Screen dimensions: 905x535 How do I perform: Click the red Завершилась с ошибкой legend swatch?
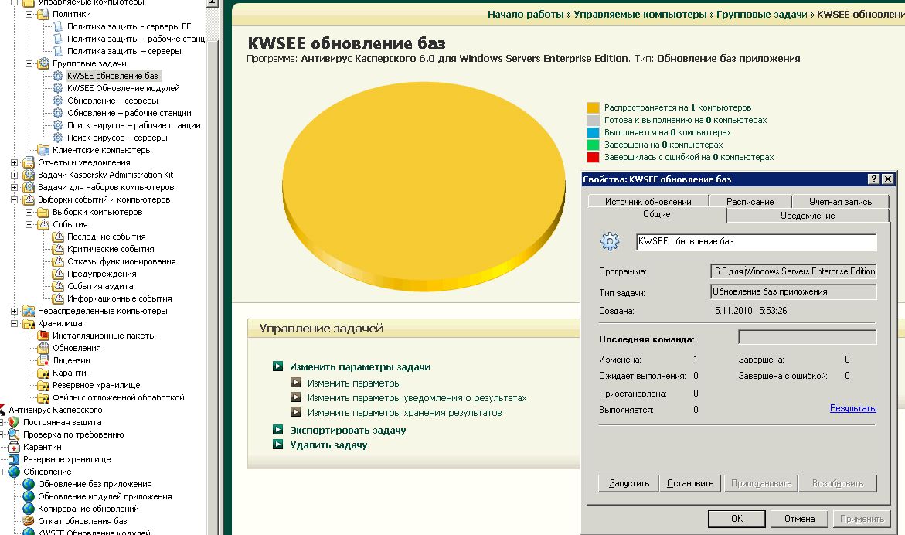pyautogui.click(x=594, y=157)
